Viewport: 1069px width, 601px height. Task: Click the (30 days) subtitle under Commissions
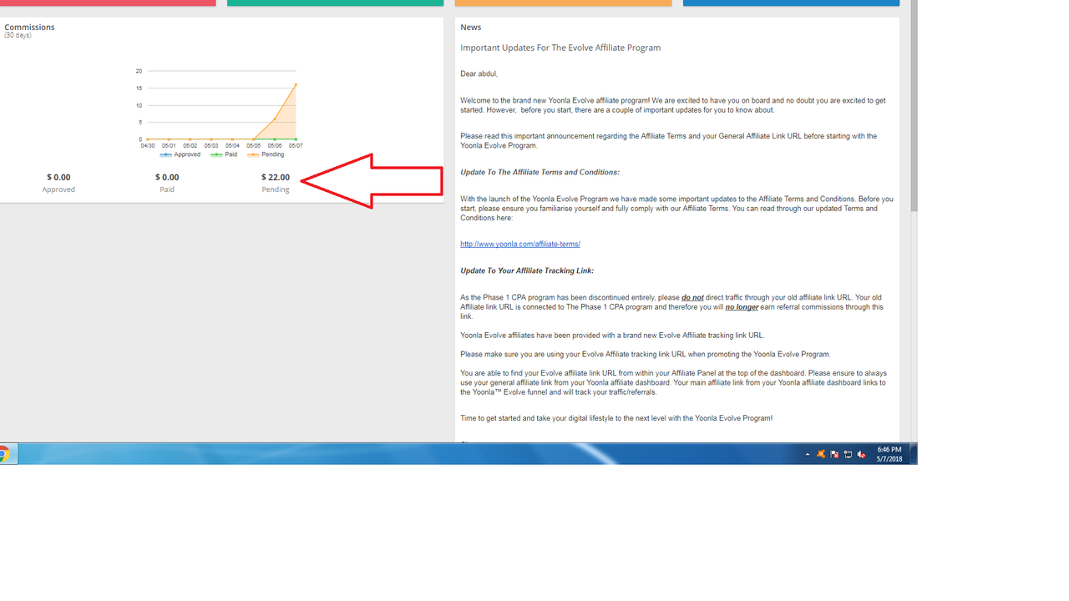click(x=18, y=35)
